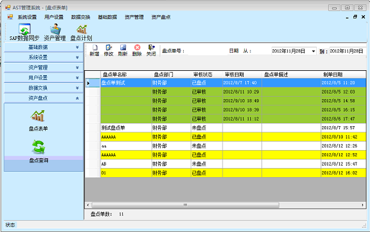370x232 pixels.
Task: Click 盘点单名称 column header
Action: coord(126,74)
